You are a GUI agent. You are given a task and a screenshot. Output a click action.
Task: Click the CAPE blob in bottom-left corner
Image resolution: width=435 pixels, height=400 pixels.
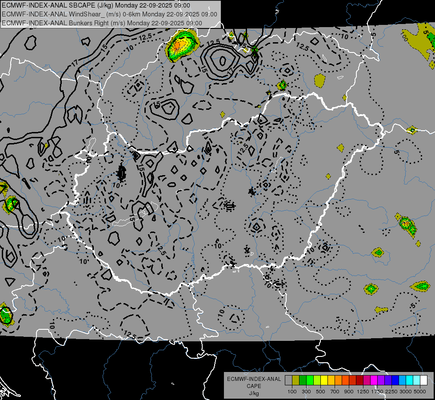tap(5, 315)
